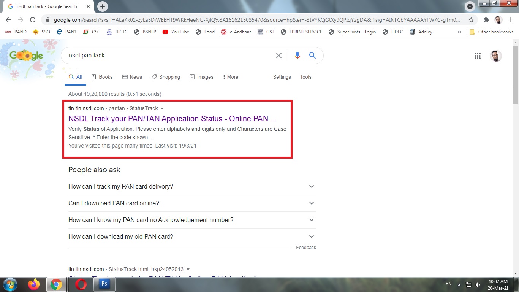The image size is (519, 292).
Task: Submit search with the magnifier icon
Action: (x=313, y=56)
